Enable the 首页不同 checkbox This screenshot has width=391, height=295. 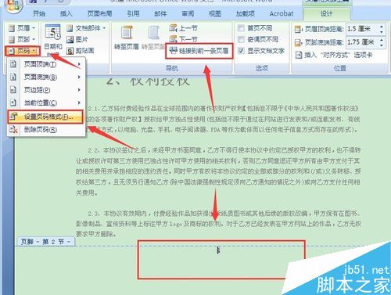(x=242, y=28)
